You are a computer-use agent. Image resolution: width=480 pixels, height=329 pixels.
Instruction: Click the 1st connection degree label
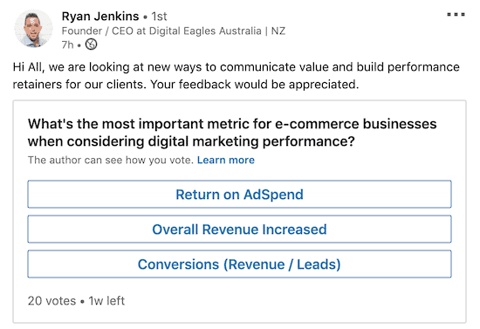(159, 17)
